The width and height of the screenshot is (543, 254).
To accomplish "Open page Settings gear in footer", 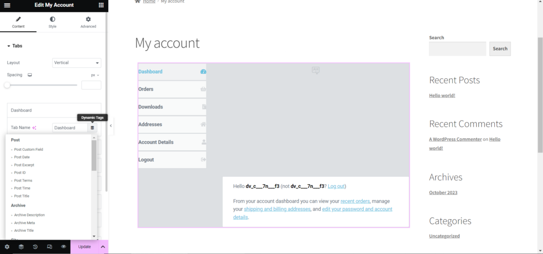I will click(7, 247).
